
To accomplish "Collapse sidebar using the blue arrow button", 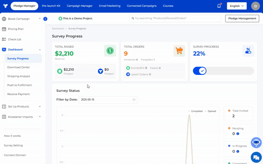I will (x=45, y=19).
